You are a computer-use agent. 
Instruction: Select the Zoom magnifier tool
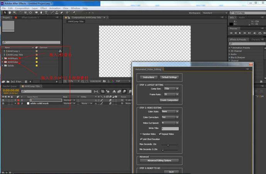[x=14, y=12]
